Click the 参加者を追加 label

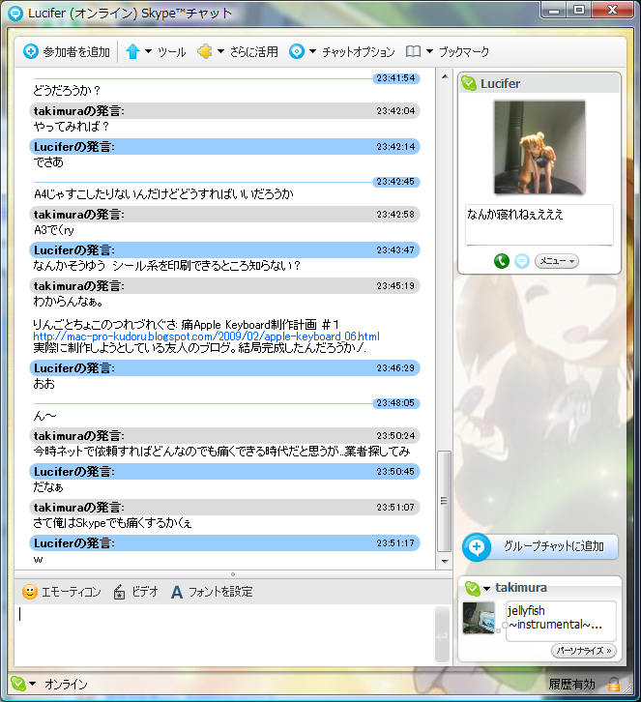click(x=76, y=52)
